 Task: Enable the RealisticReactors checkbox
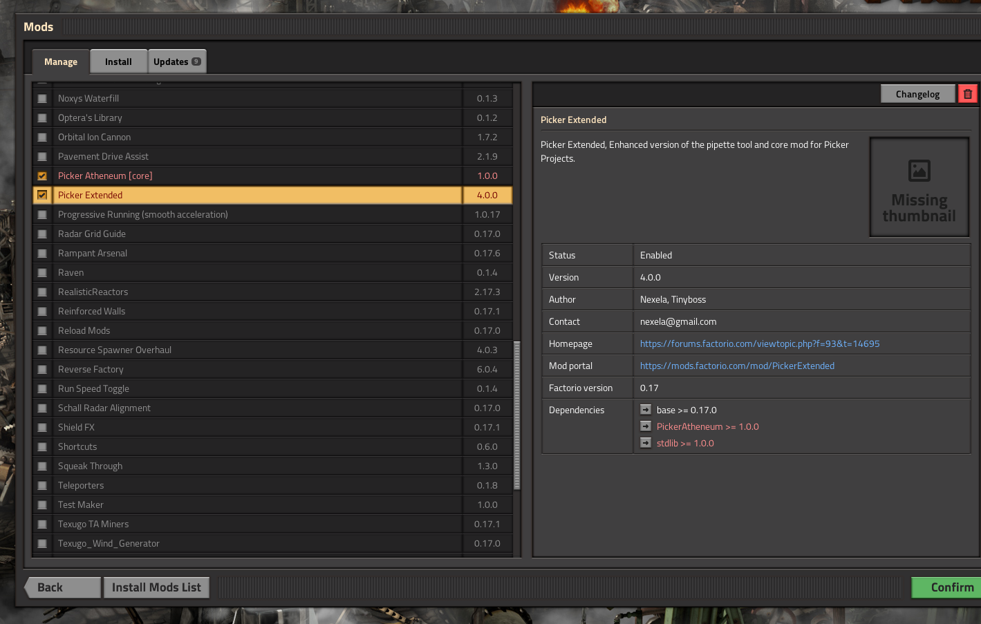(42, 292)
